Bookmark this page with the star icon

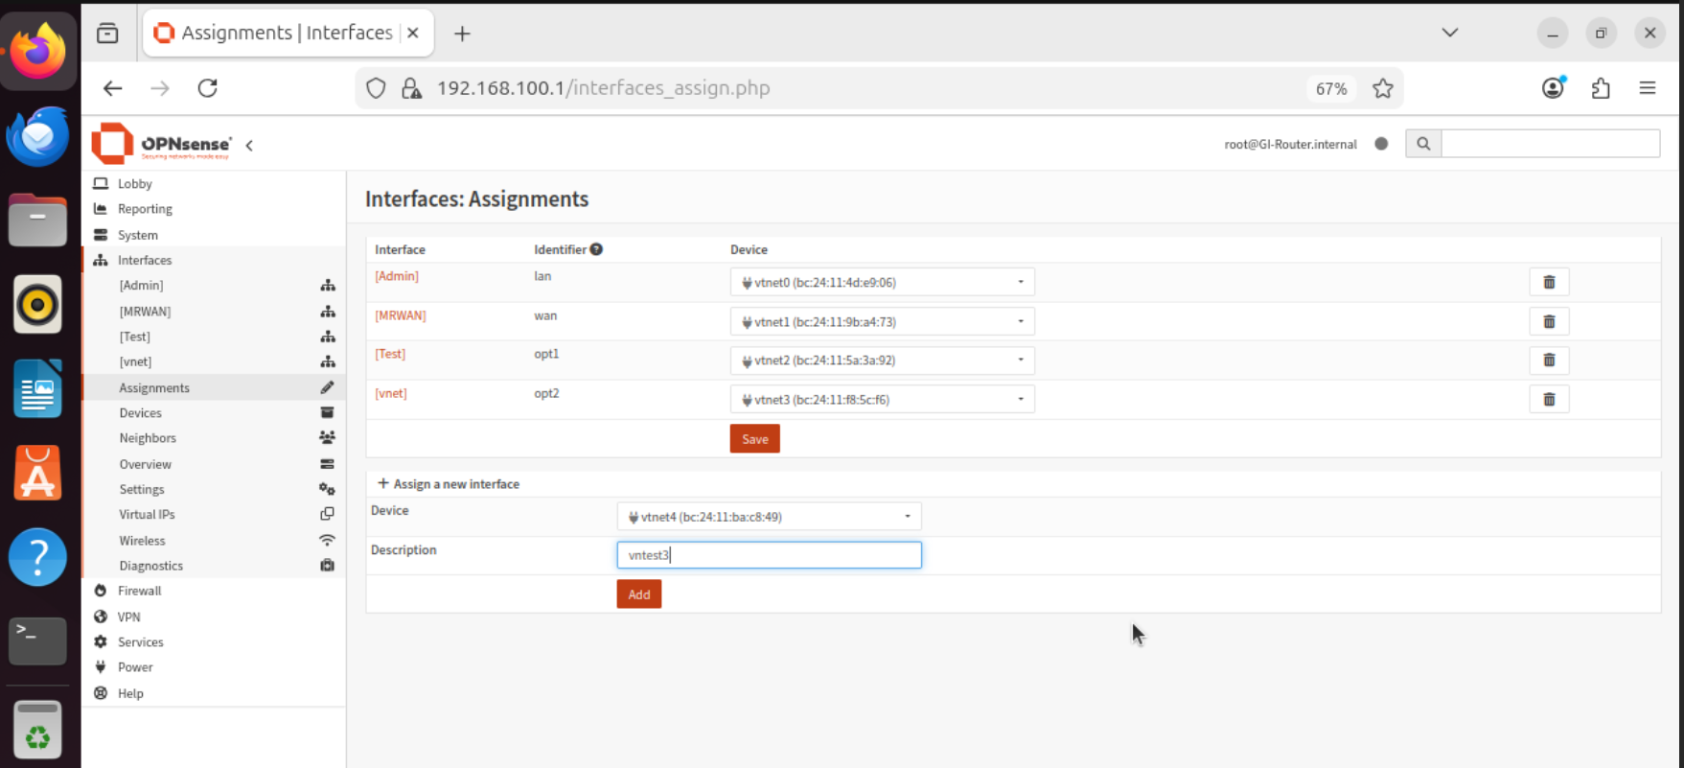pos(1382,88)
